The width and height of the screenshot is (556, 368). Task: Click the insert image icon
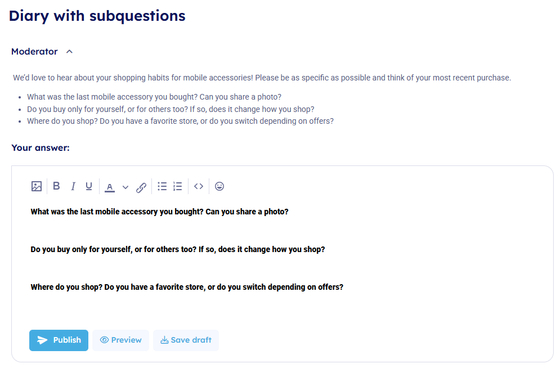point(37,186)
